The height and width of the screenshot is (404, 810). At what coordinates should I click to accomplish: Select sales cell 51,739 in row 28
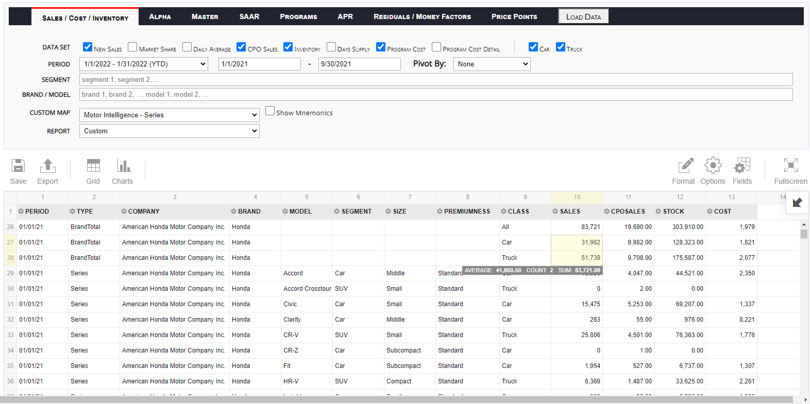[577, 258]
